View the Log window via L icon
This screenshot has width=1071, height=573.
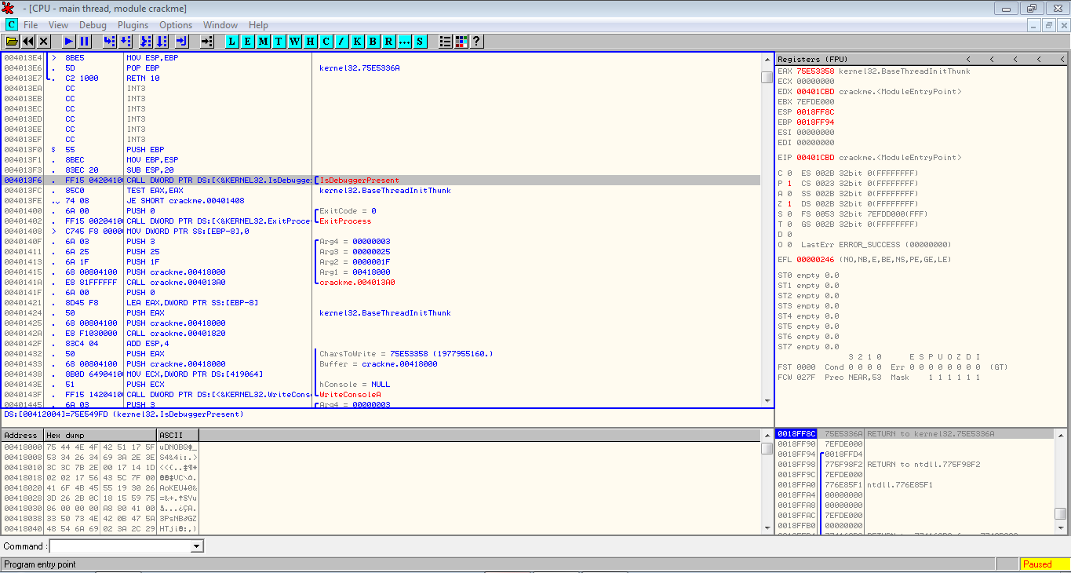[x=231, y=41]
